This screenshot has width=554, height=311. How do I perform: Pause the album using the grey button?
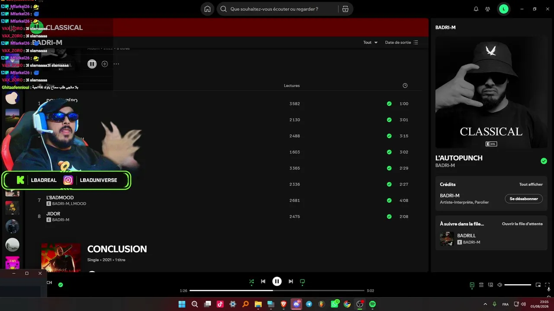point(92,64)
